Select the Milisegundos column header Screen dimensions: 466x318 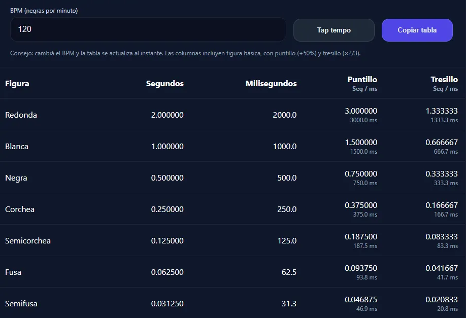pyautogui.click(x=271, y=84)
